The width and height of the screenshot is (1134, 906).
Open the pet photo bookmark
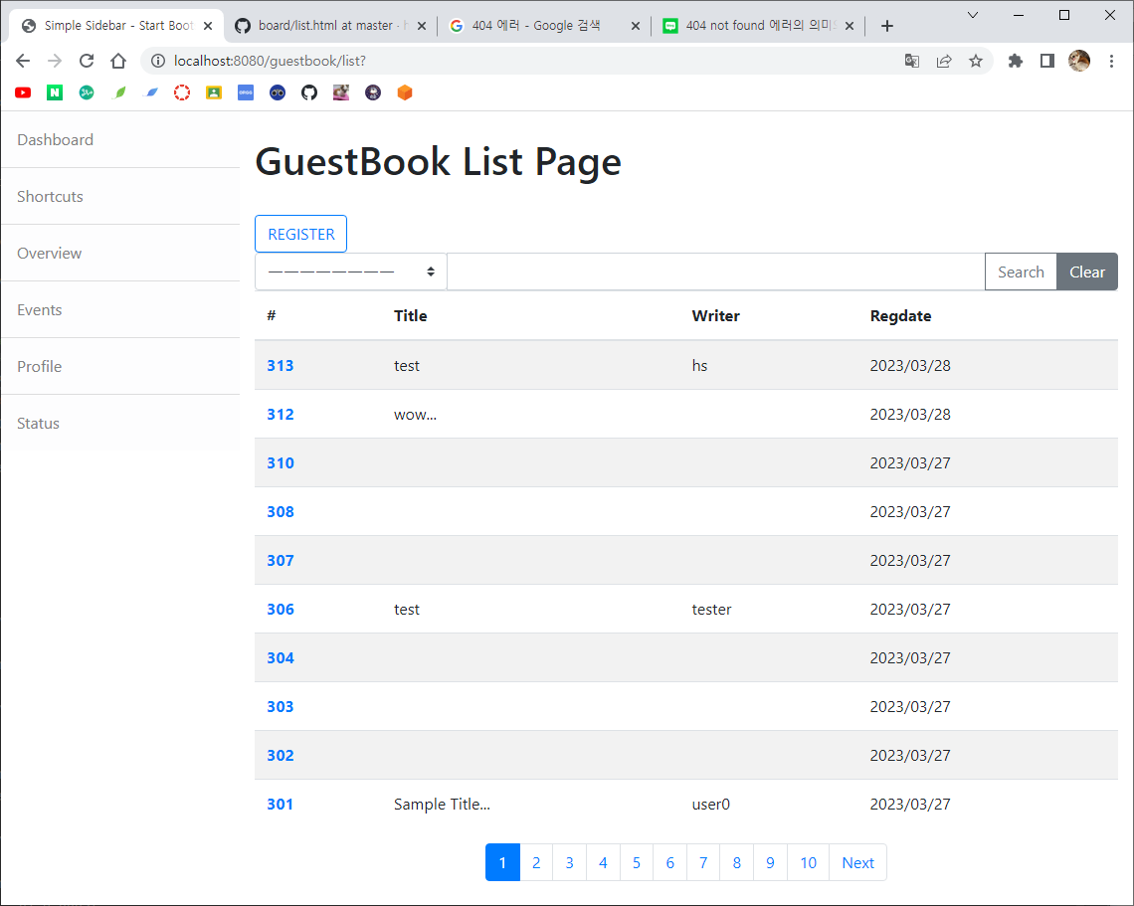click(x=341, y=92)
